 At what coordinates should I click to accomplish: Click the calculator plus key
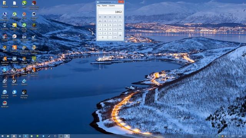pos(115,38)
